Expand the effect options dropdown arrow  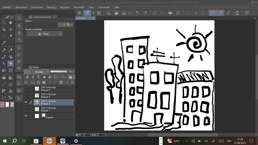pyautogui.click(x=71, y=25)
